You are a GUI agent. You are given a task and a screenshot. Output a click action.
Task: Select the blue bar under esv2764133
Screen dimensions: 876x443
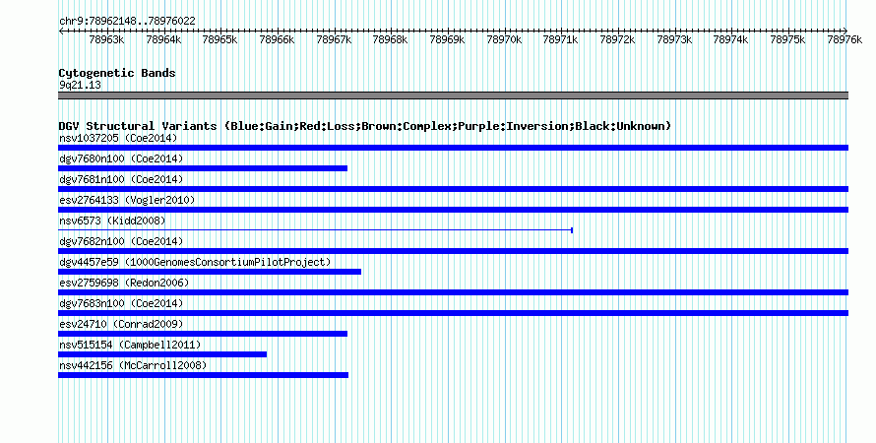click(x=453, y=210)
